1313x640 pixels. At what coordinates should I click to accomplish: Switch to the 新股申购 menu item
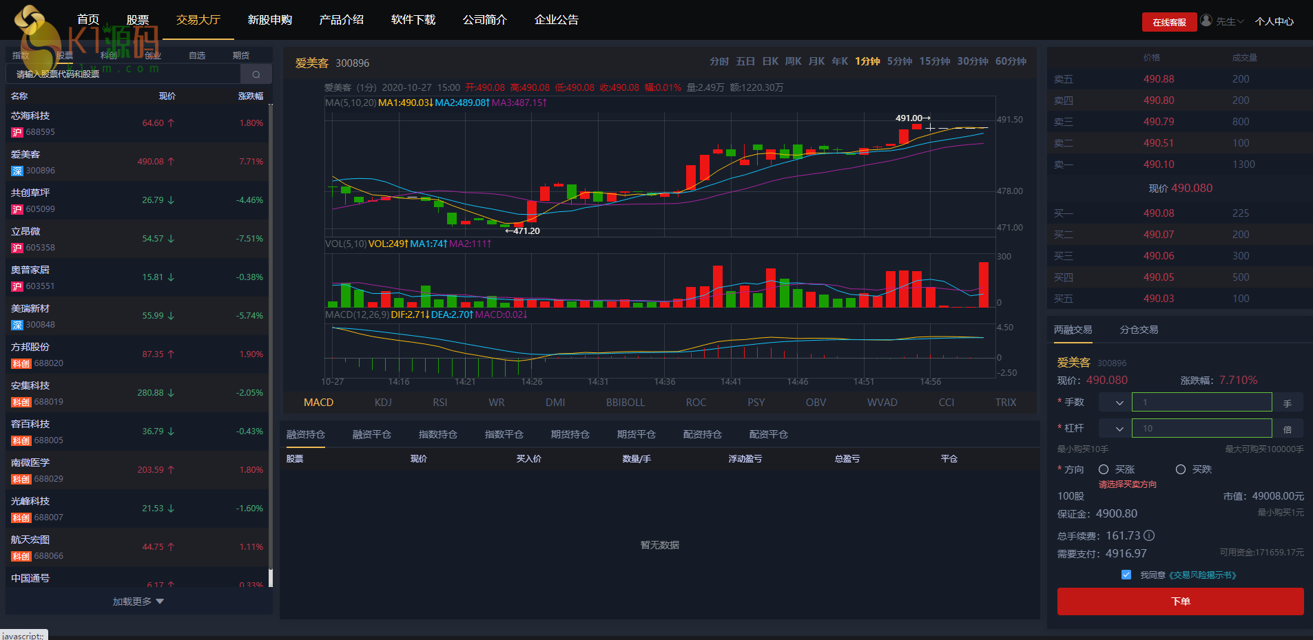tap(269, 20)
